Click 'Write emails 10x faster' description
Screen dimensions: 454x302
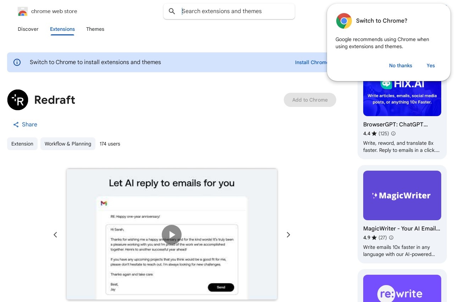[x=399, y=251]
